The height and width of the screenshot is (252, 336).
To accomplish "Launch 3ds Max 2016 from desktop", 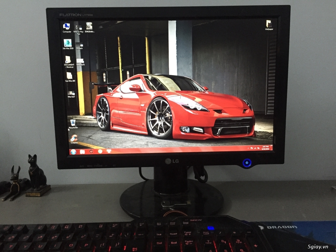I will [x=68, y=43].
